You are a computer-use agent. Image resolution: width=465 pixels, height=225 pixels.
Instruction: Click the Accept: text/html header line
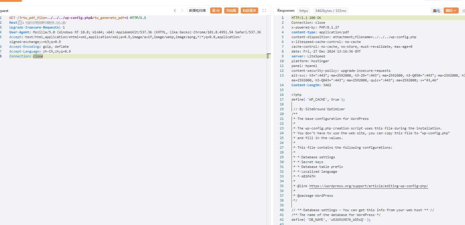125,39
